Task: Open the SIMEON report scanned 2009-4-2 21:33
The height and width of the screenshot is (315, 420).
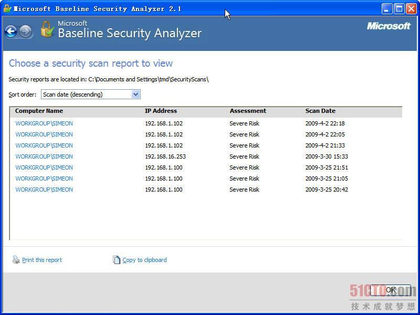Action: click(44, 145)
